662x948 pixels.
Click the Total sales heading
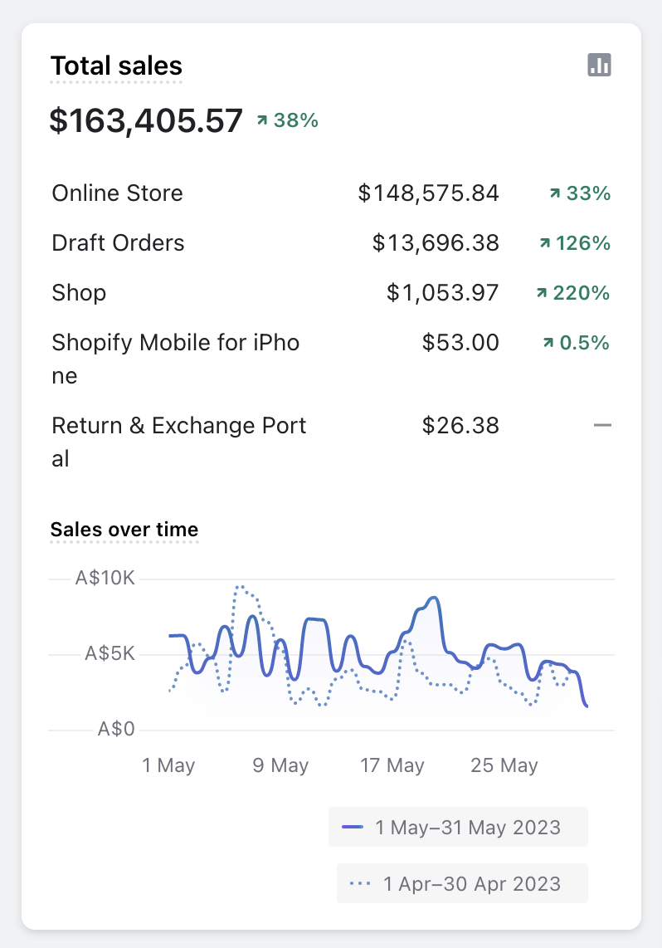point(116,66)
